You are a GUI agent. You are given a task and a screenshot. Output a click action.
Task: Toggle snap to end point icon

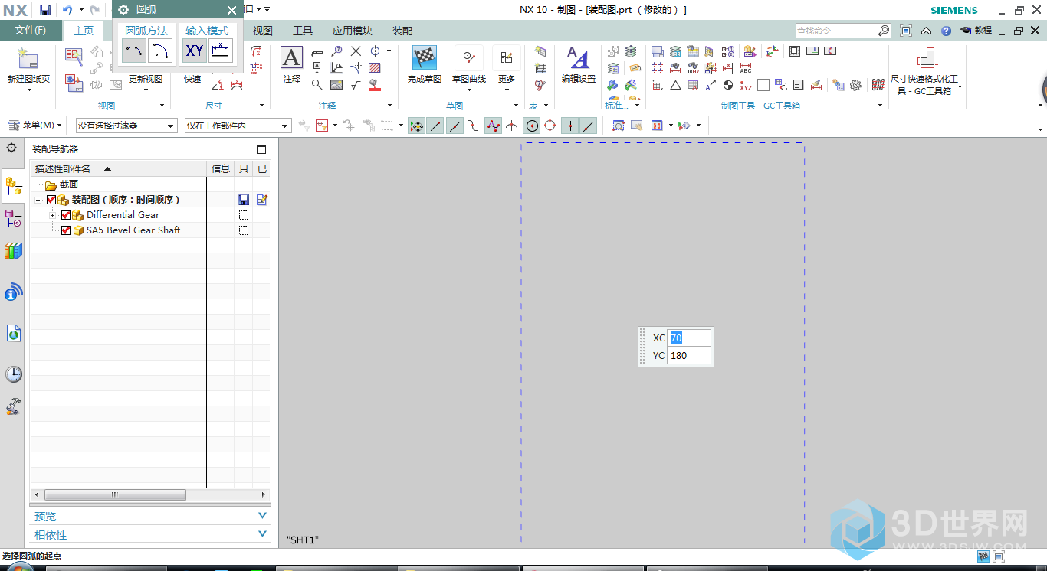(x=435, y=126)
